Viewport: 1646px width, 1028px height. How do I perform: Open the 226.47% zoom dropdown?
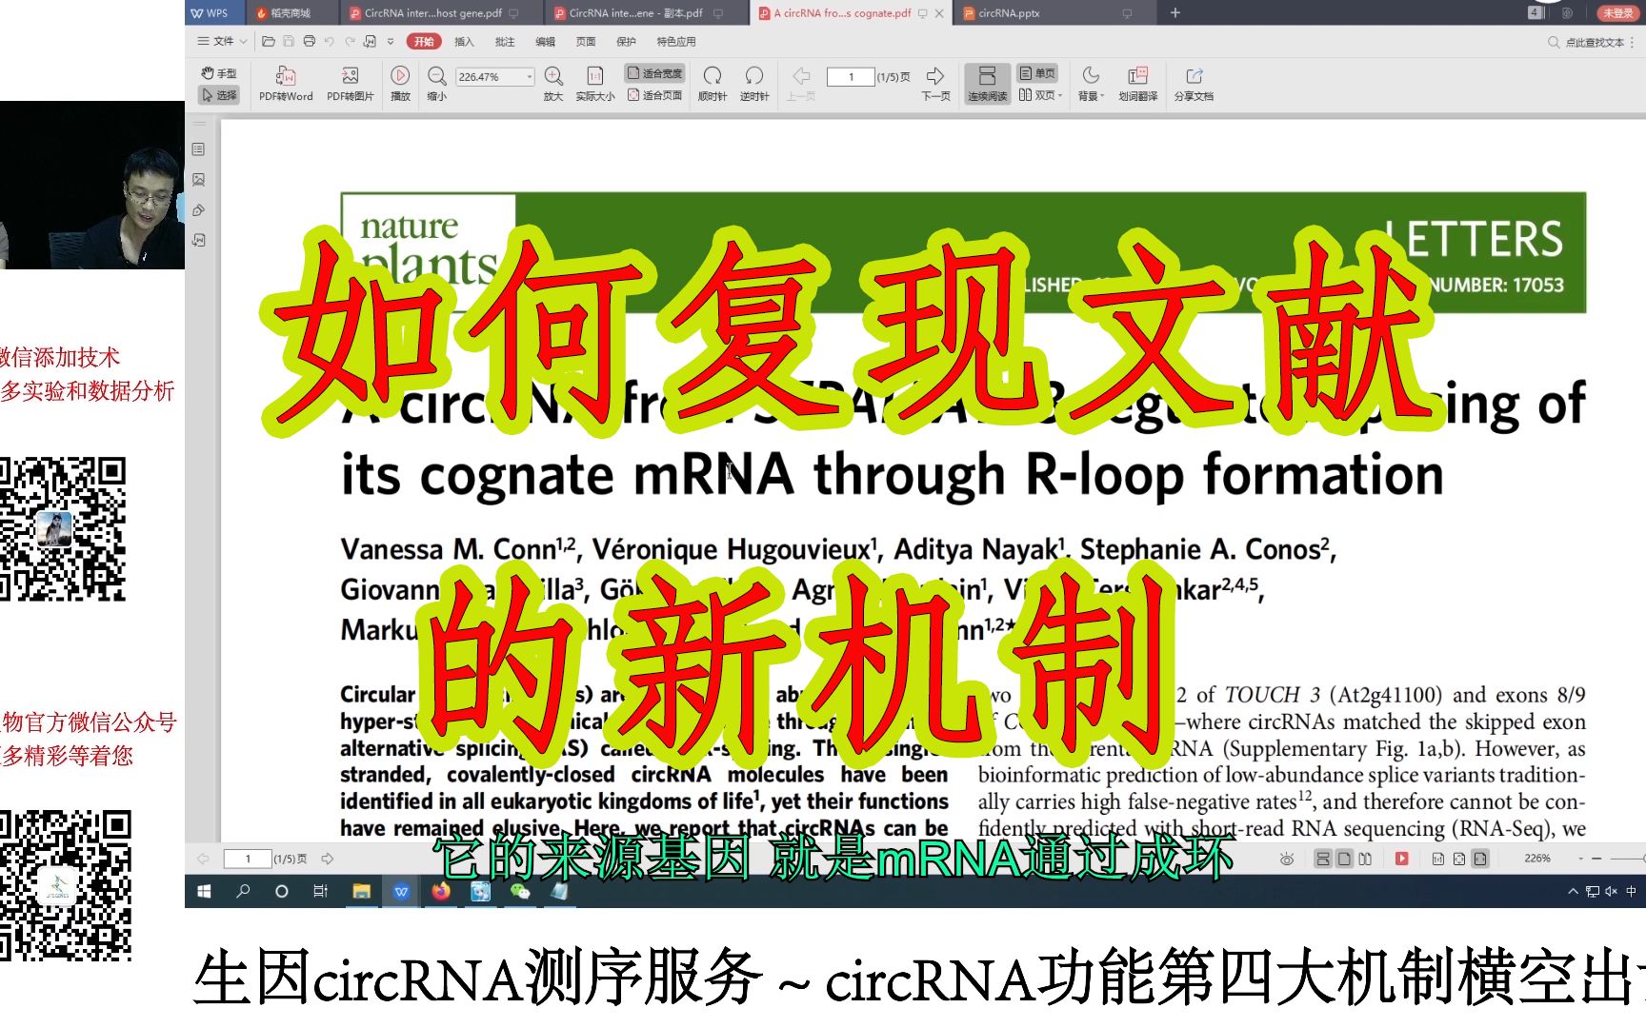[x=530, y=77]
